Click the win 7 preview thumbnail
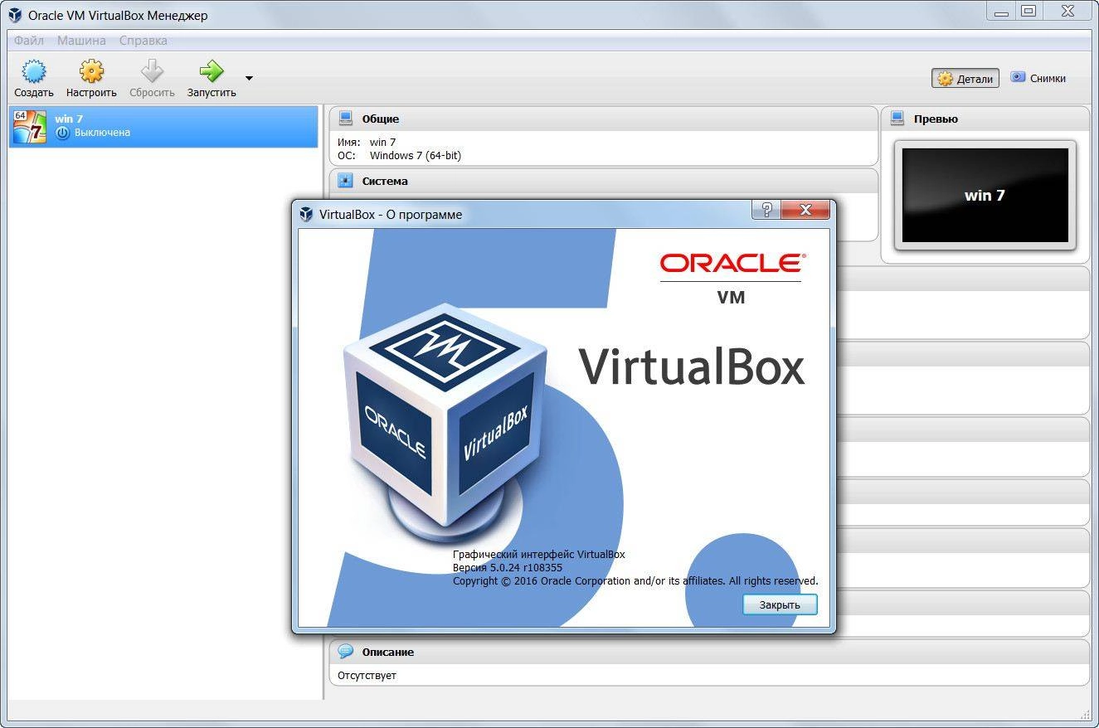Viewport: 1099px width, 728px height. 985,196
